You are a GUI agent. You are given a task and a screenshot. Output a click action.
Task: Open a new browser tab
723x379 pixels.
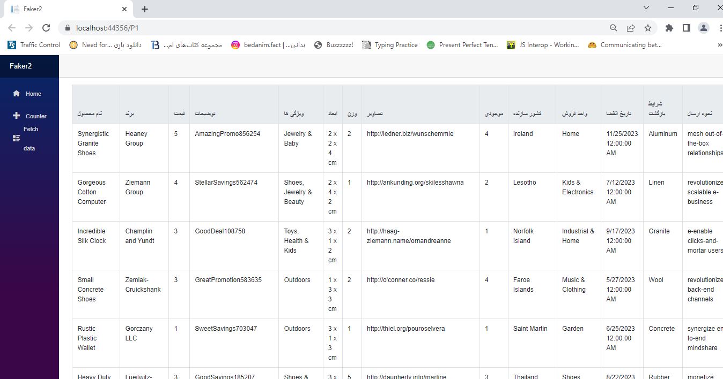pos(145,9)
